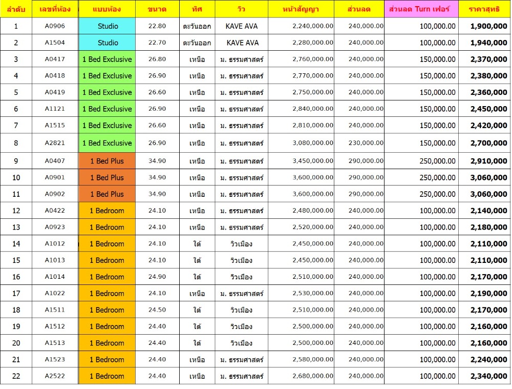Click the ราคาสุทธิ column header
The height and width of the screenshot is (389, 512).
[x=484, y=9]
